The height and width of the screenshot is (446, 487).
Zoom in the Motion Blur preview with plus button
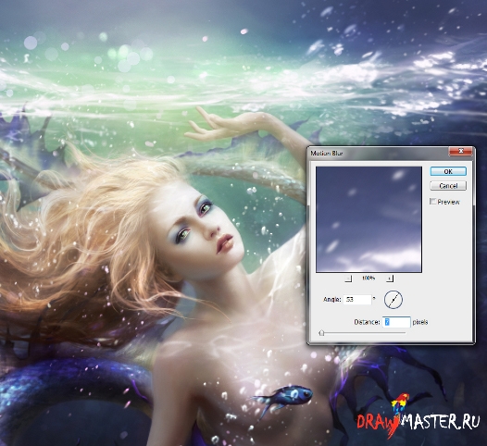(390, 279)
